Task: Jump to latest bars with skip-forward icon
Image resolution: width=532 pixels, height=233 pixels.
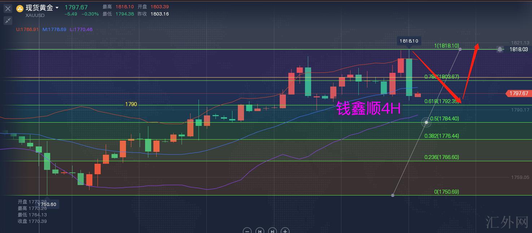Action: 272,231
